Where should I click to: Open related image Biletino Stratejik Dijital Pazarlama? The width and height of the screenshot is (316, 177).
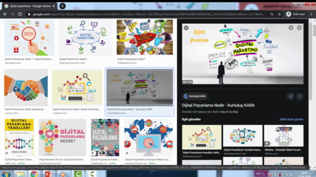tap(284, 136)
